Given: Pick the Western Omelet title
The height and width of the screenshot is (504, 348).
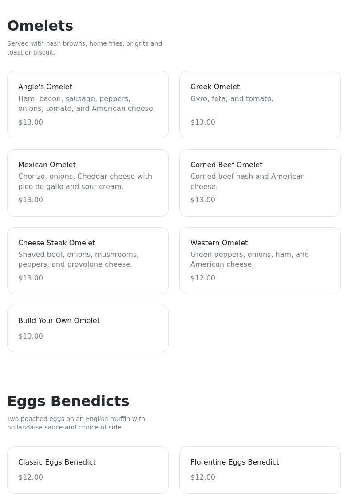Looking at the screenshot, I should (x=219, y=243).
